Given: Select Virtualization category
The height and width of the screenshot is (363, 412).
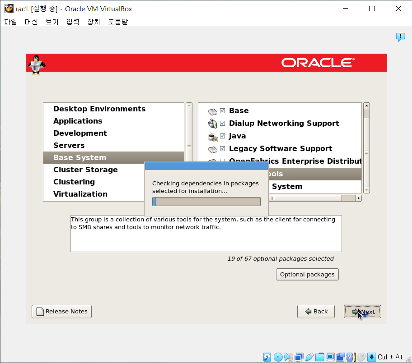Looking at the screenshot, I should point(94,194).
